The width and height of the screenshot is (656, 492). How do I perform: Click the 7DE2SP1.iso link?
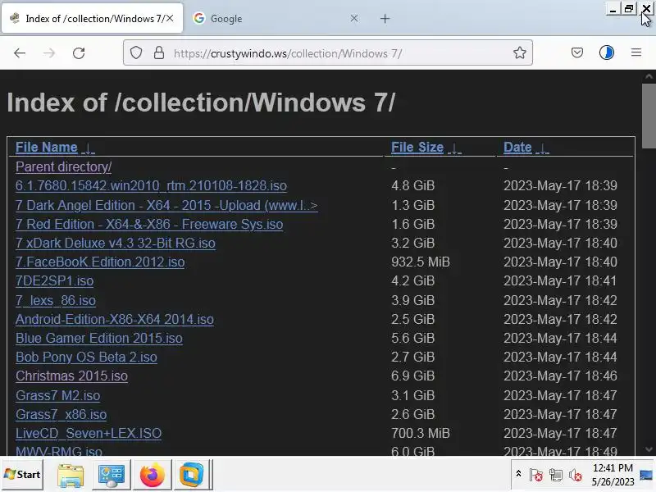coord(54,280)
